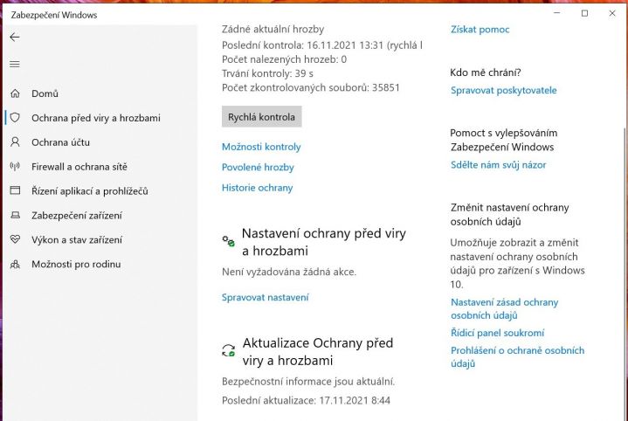Click the app and browser control icon
Image resolution: width=628 pixels, height=421 pixels.
point(15,190)
